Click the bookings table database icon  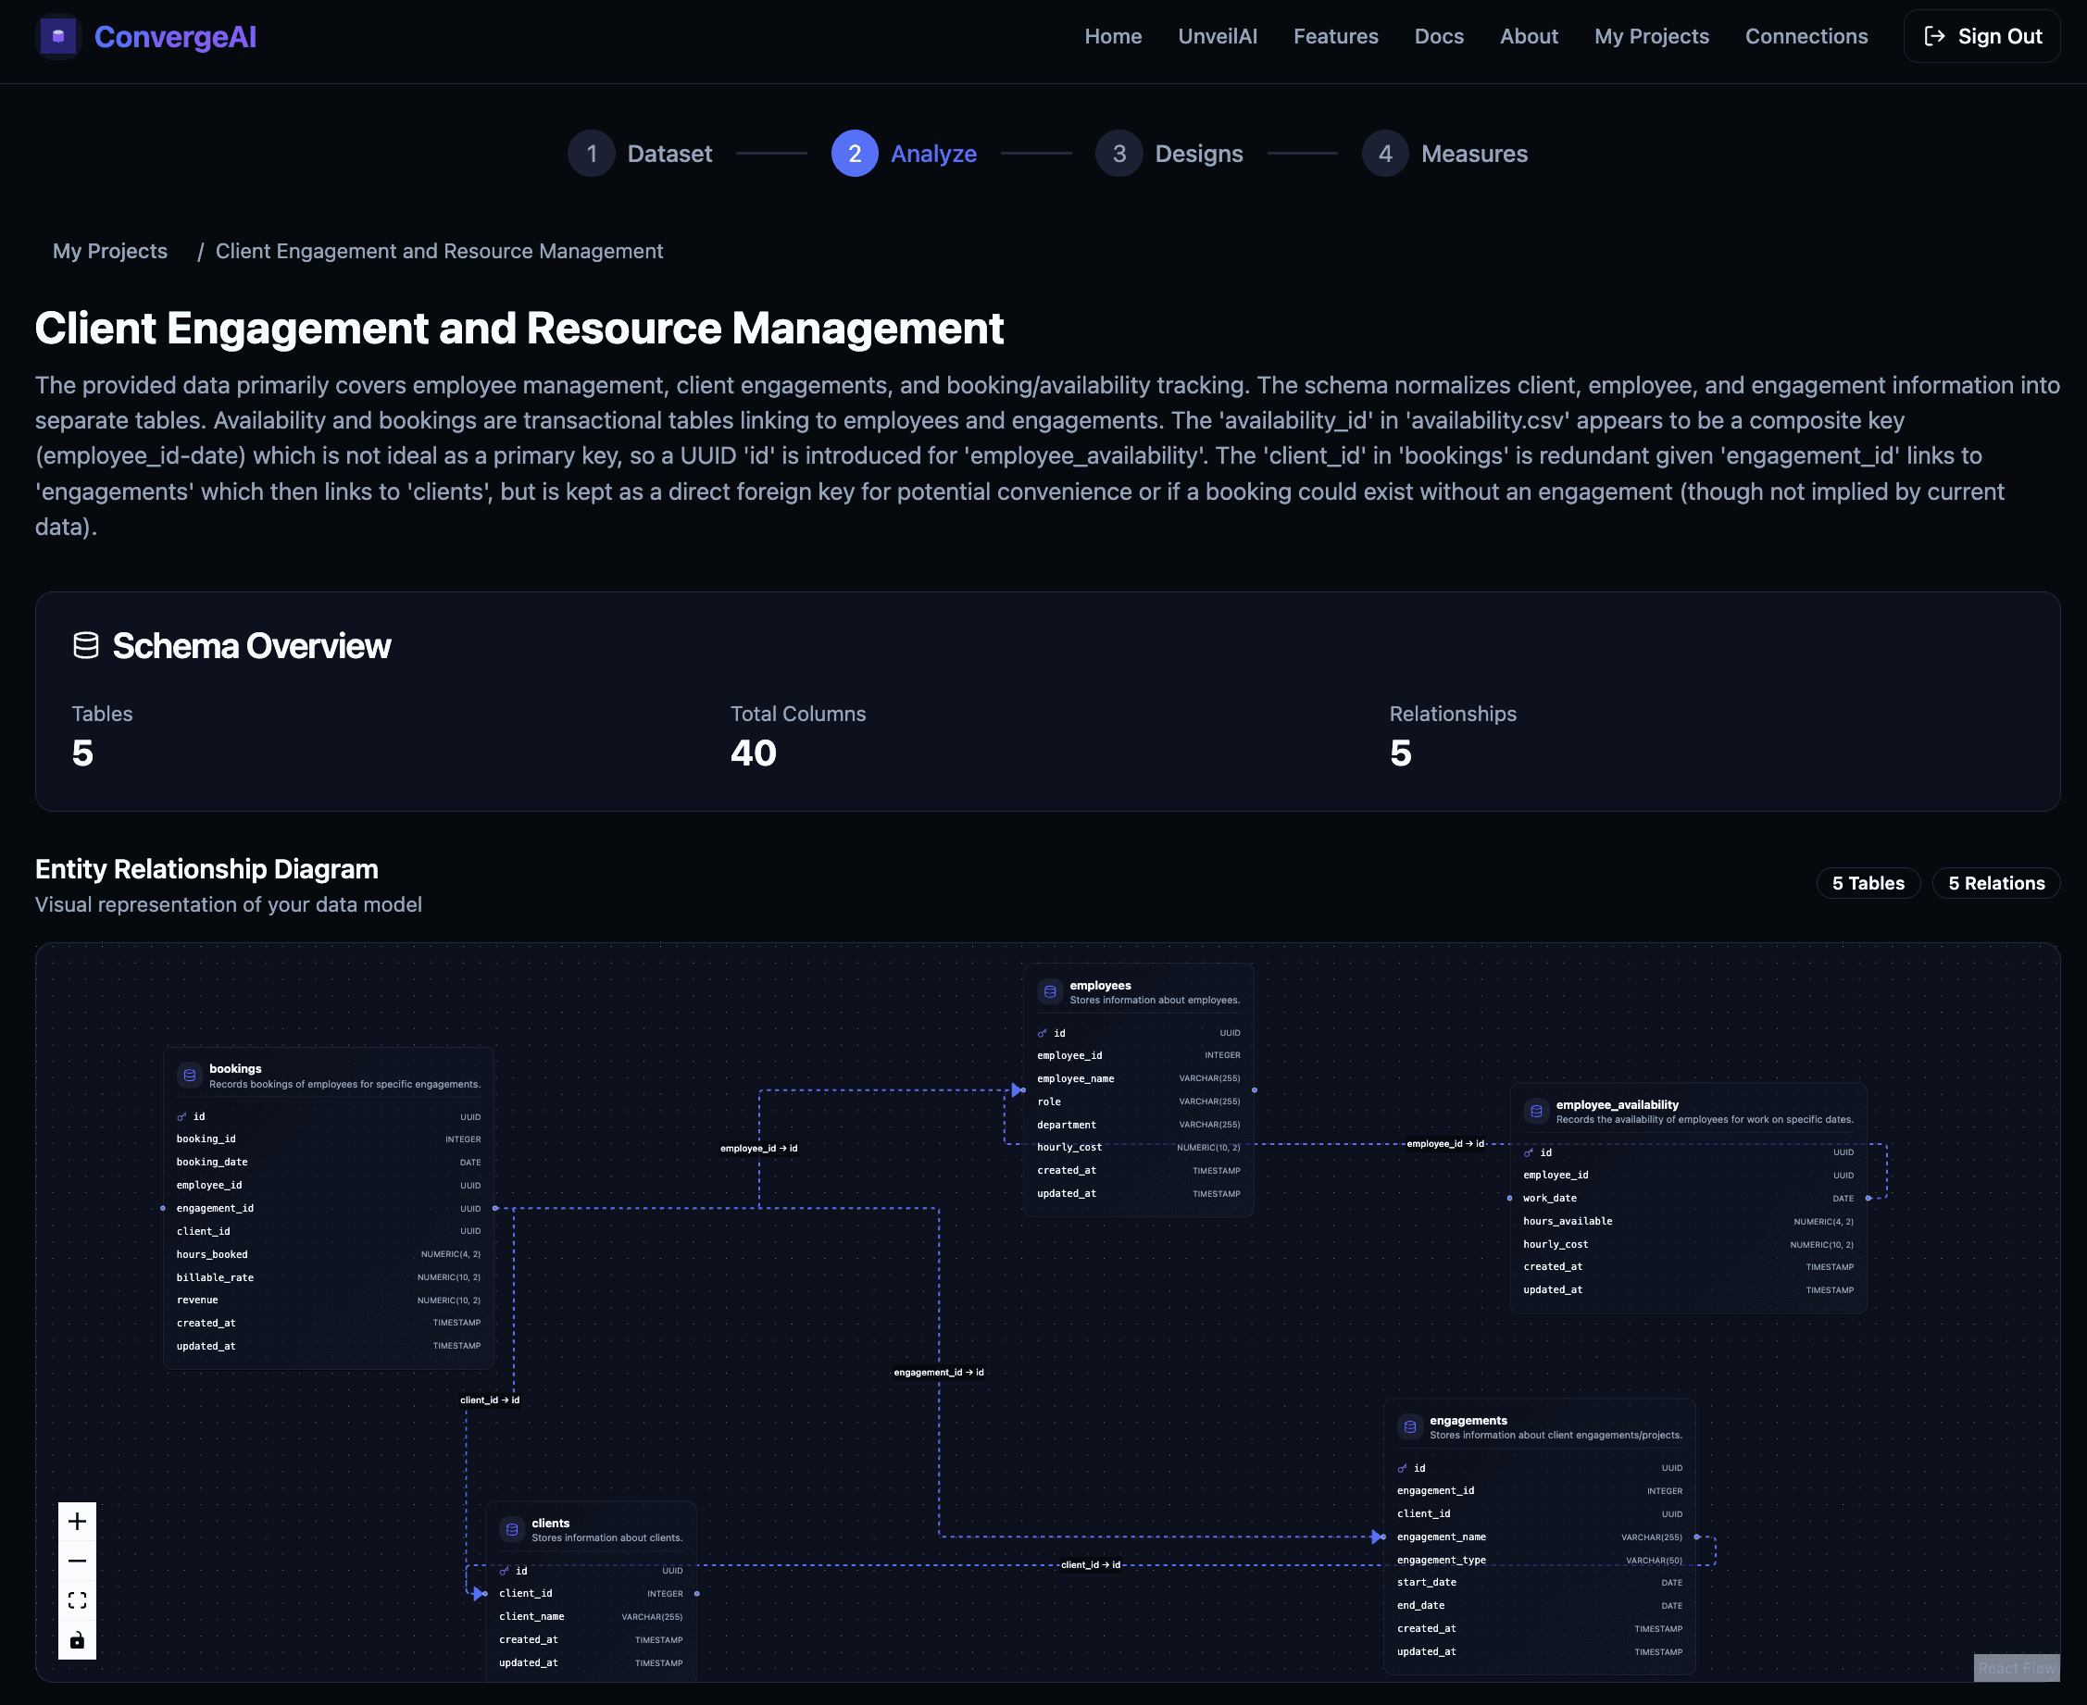click(190, 1075)
